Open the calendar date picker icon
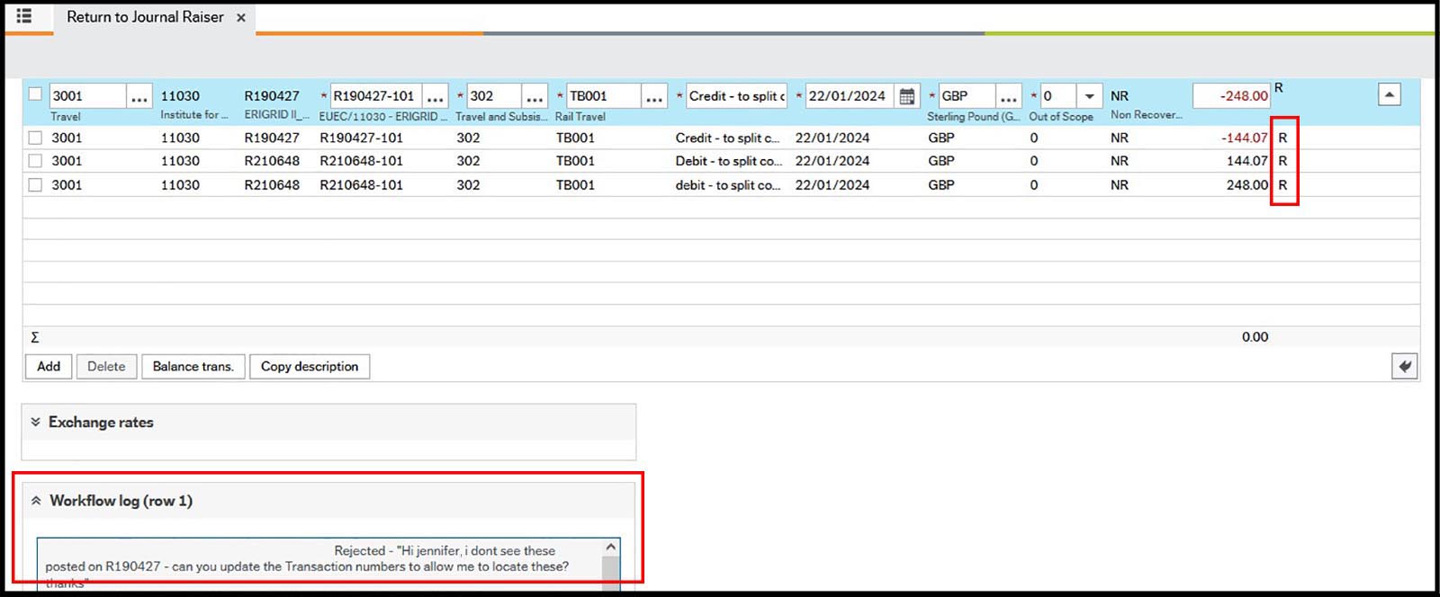 tap(907, 96)
